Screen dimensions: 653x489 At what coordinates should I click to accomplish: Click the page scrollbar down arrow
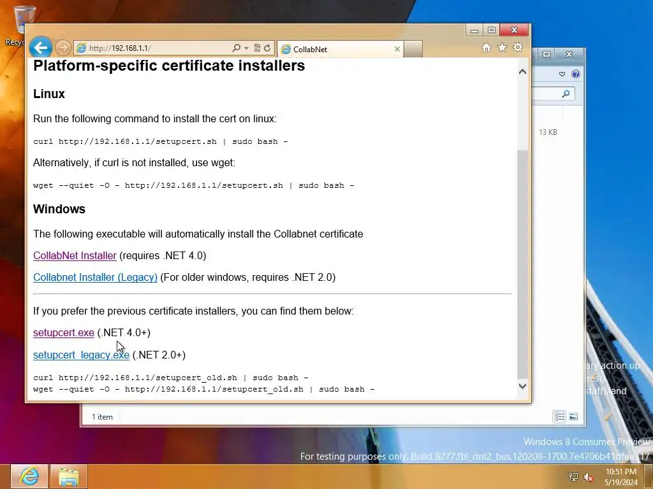tap(522, 386)
